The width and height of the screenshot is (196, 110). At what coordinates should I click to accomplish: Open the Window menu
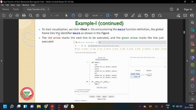[x=26, y=5]
